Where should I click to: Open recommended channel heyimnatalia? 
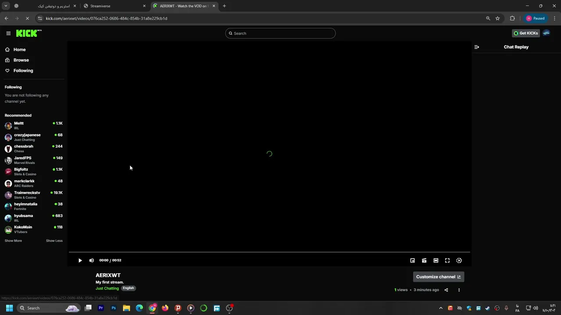coord(34,206)
